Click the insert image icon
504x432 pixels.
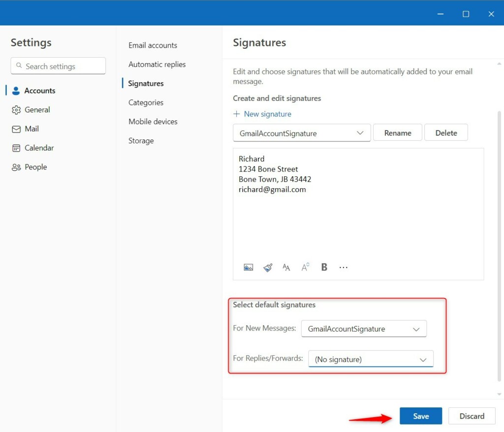pyautogui.click(x=248, y=267)
